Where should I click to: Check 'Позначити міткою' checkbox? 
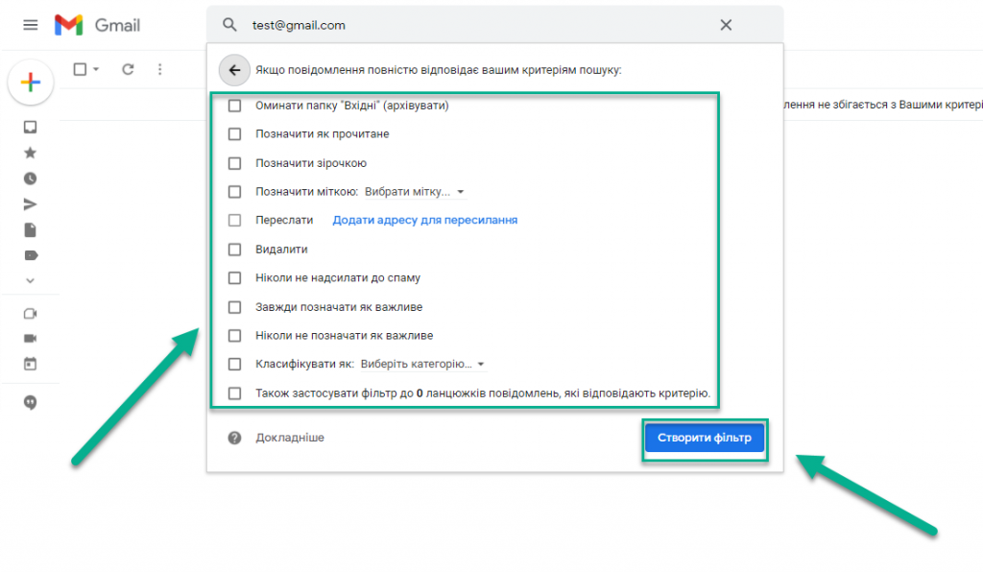pyautogui.click(x=234, y=192)
